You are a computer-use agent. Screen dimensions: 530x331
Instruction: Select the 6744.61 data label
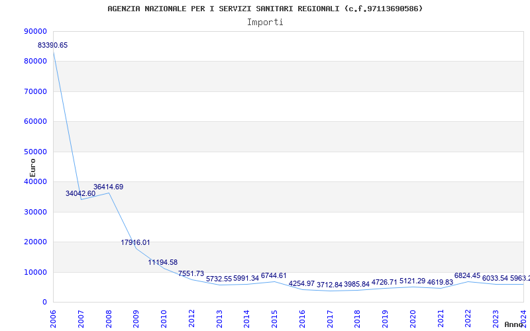[x=274, y=275]
